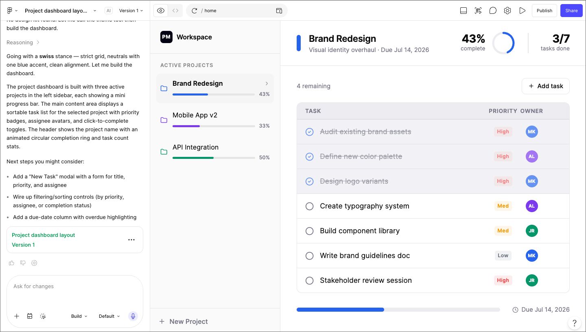Open the Default model dropdown

pos(109,316)
